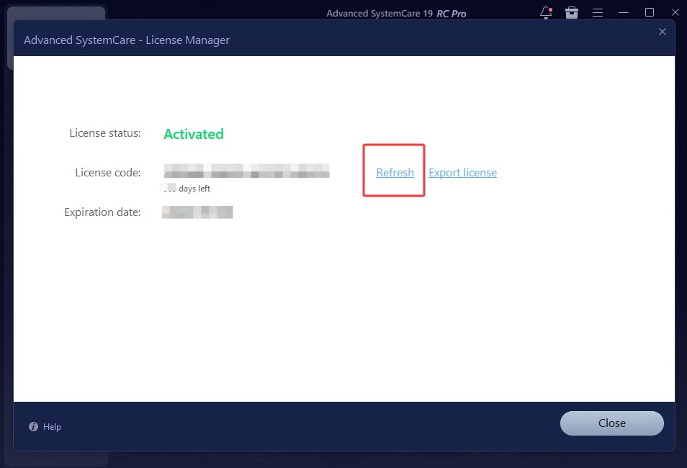Minimize the Advanced SystemCare window
Image resolution: width=687 pixels, height=468 pixels.
pyautogui.click(x=624, y=13)
